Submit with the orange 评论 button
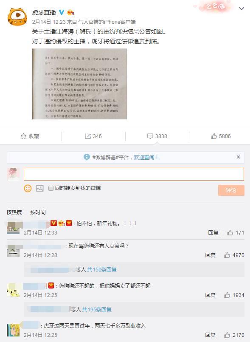 pos(231,190)
